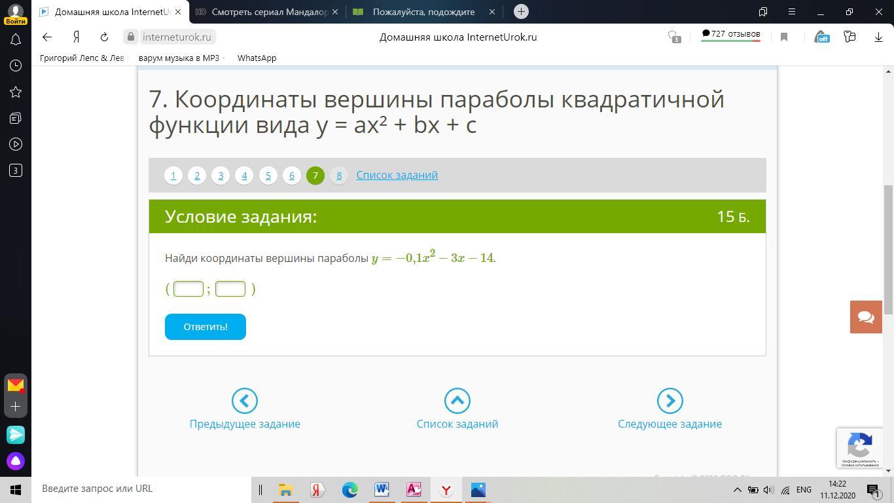
Task: Open Microsoft Edge from taskbar
Action: 349,490
